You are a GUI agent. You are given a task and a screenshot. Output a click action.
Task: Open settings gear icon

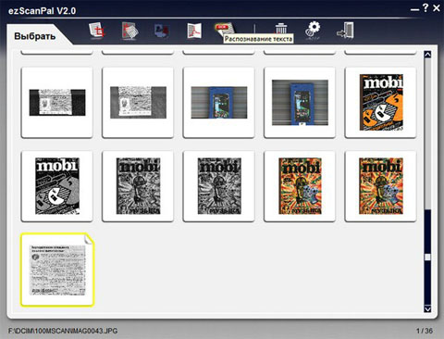click(313, 31)
